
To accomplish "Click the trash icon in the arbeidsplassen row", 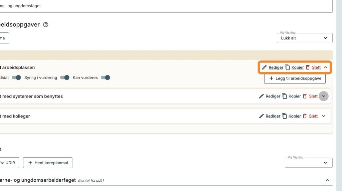I will (308, 67).
